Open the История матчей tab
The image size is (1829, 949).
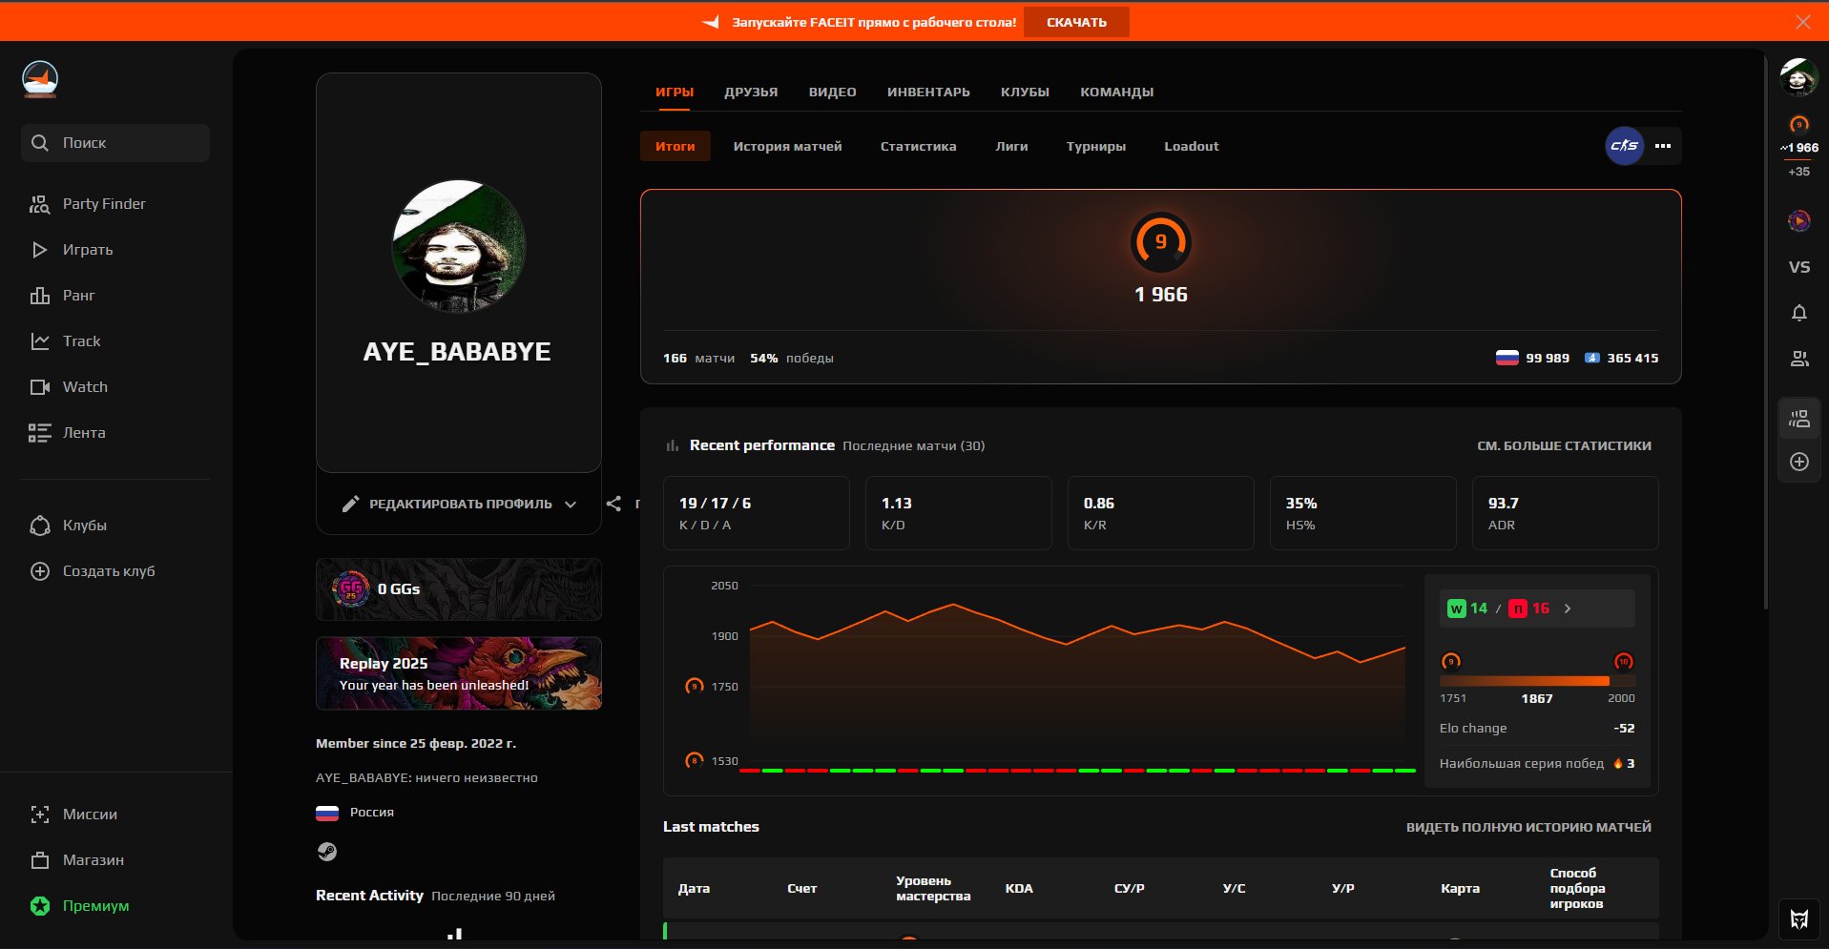(787, 146)
